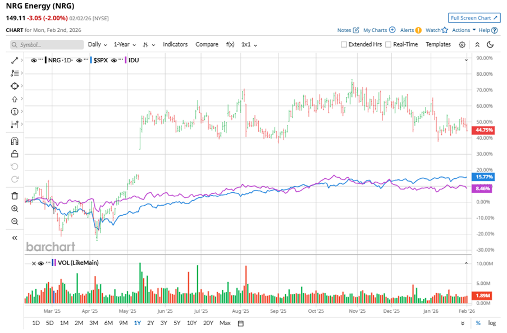Collapse the drawing tools sidebar
Viewport: 507px width, 333px height.
pyautogui.click(x=15, y=238)
